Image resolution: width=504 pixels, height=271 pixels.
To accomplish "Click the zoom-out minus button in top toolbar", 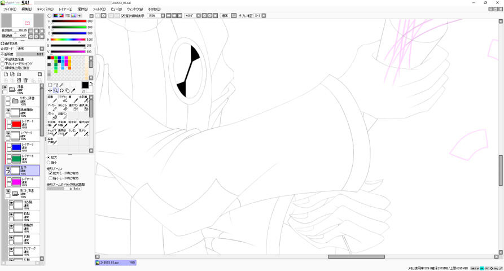I will click(x=168, y=15).
